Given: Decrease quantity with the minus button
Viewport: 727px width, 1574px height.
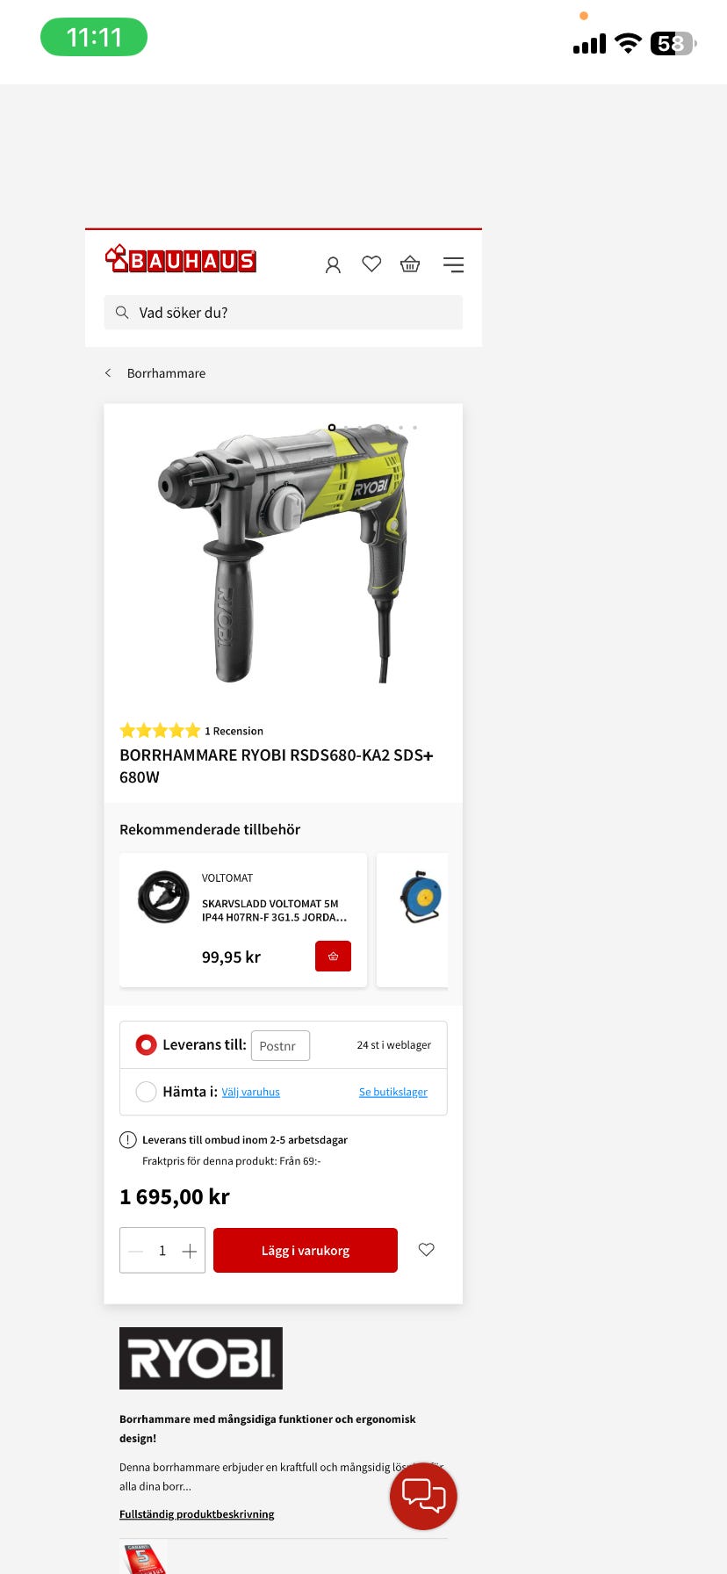Looking at the screenshot, I should tap(135, 1251).
